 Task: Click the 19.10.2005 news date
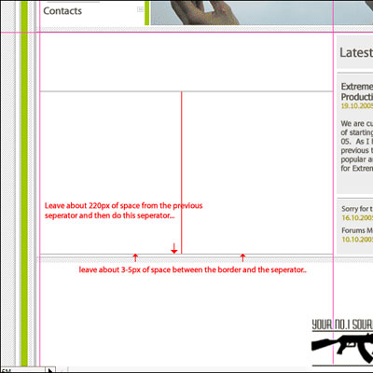coord(357,106)
